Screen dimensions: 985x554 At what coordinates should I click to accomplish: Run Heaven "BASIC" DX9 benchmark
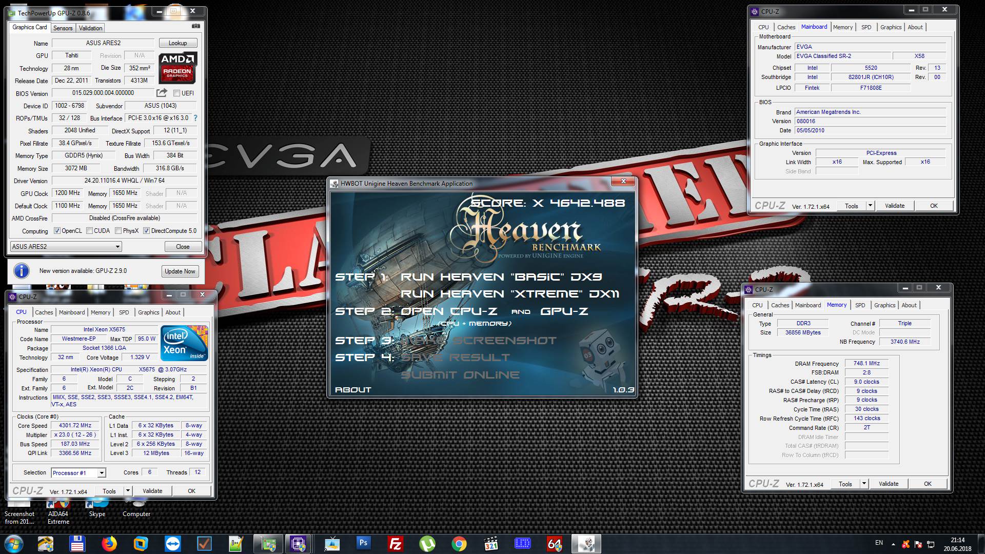[x=501, y=277]
